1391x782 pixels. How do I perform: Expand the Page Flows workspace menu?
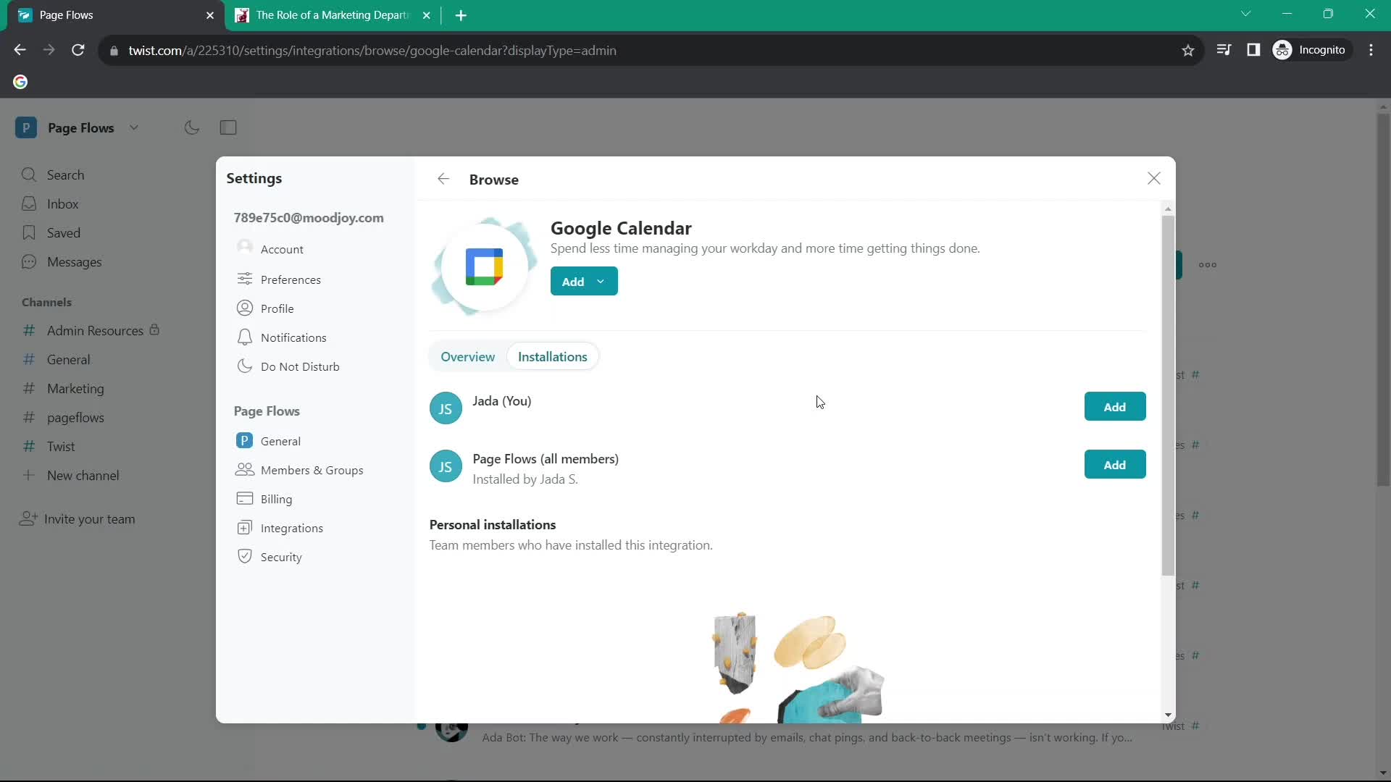134,127
